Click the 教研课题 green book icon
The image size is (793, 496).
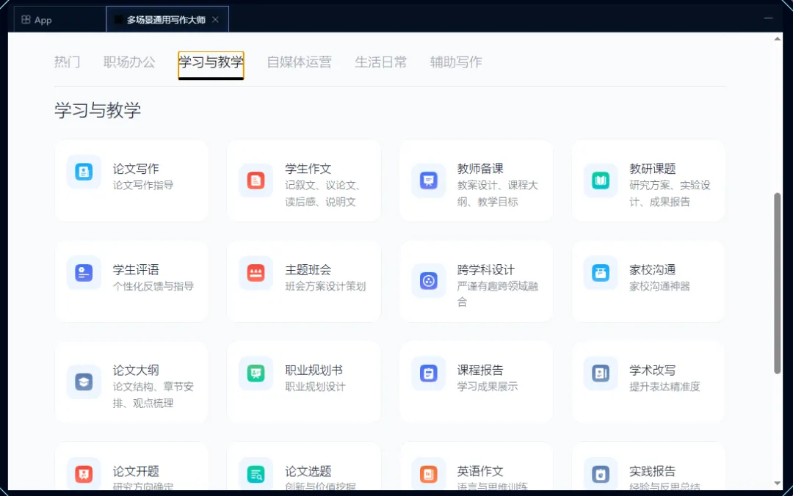tap(601, 180)
